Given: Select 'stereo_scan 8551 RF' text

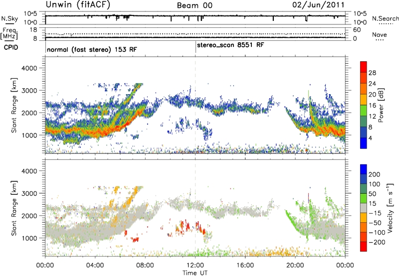Looking at the screenshot, I should pos(230,45).
